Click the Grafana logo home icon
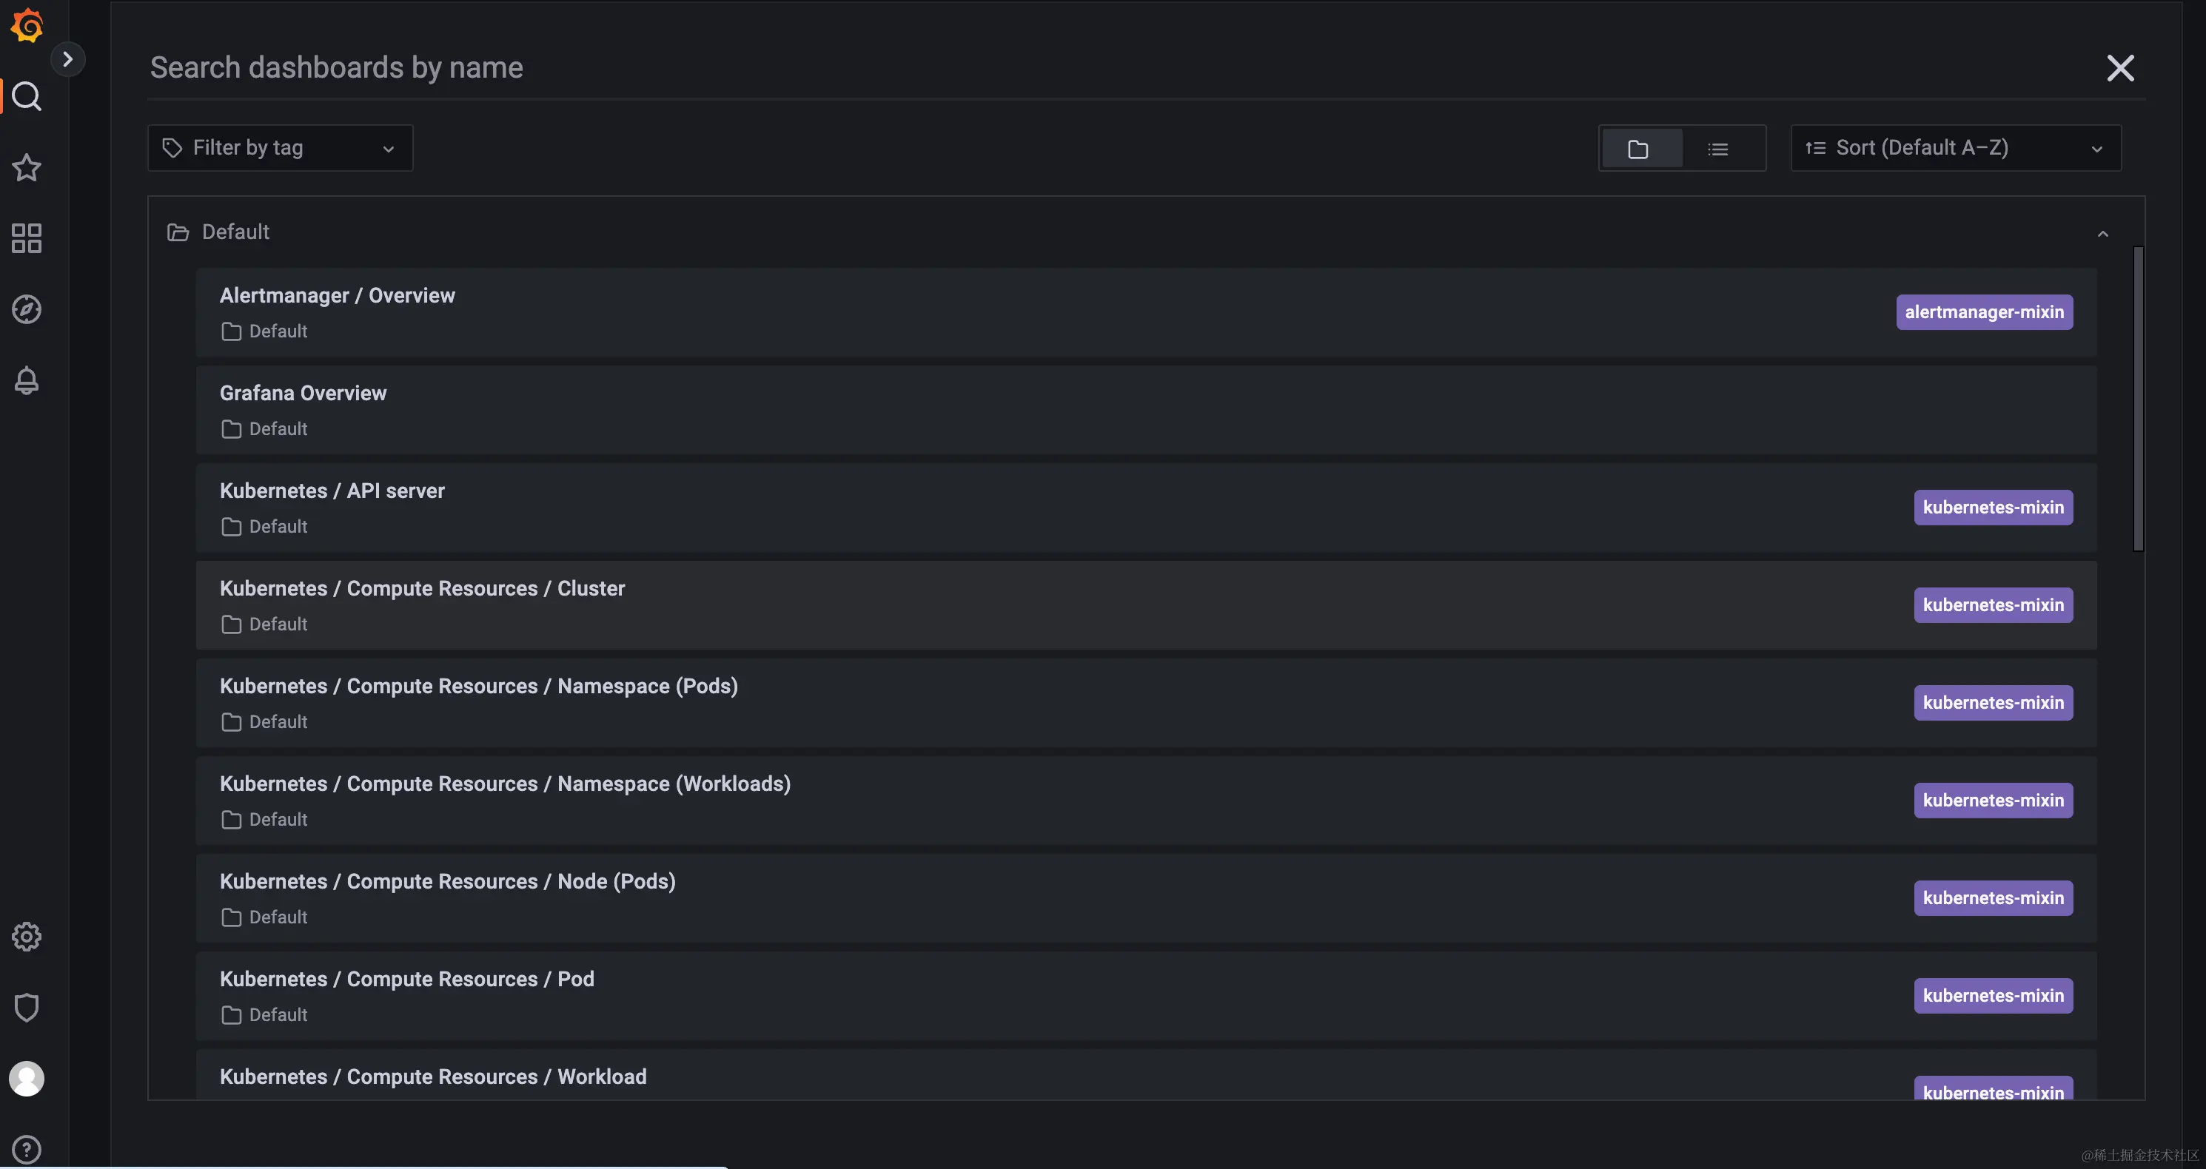The width and height of the screenshot is (2206, 1169). click(x=27, y=26)
